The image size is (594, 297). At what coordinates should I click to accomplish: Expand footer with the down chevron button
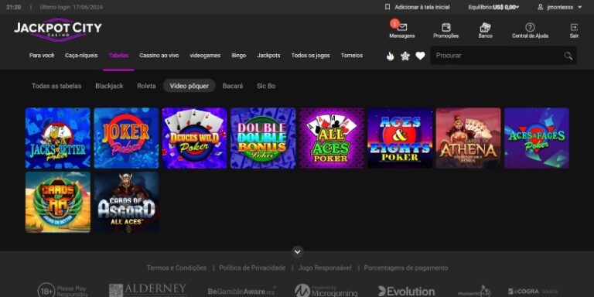pyautogui.click(x=297, y=251)
